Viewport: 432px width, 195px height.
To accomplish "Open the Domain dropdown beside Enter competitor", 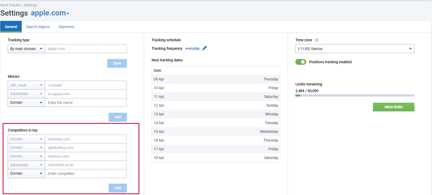I will (26, 174).
